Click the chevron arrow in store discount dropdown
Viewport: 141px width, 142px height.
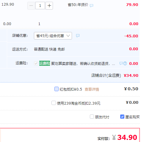pyautogui.click(x=68, y=36)
